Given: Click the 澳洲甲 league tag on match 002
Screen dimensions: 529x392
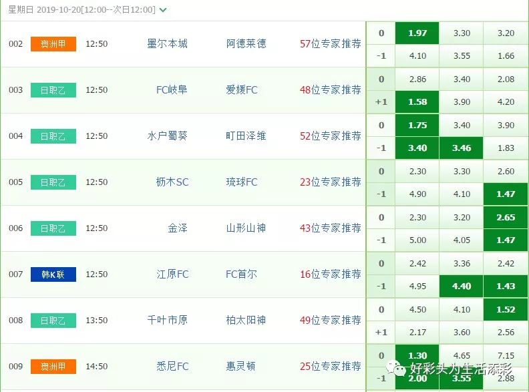Looking at the screenshot, I should pyautogui.click(x=53, y=44).
